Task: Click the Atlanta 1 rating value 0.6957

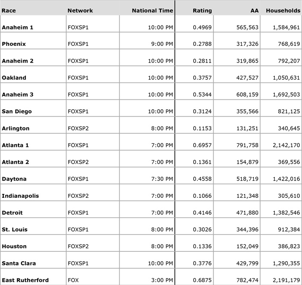Action: pos(202,146)
